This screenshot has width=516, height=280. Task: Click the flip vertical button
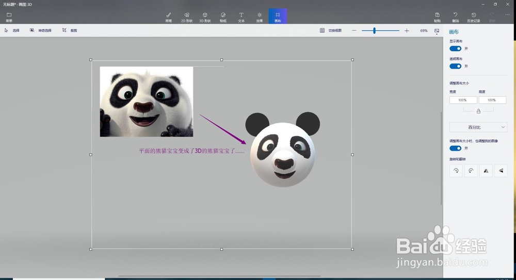[501, 171]
